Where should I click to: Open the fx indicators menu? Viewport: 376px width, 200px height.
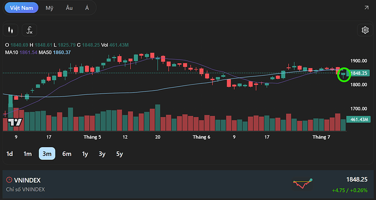29,30
